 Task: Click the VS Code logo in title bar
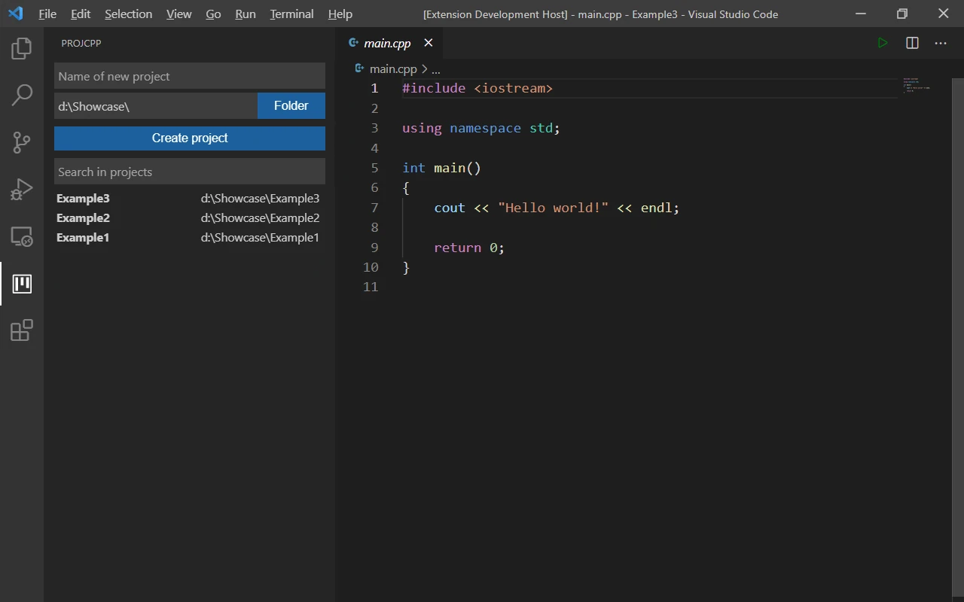[15, 14]
